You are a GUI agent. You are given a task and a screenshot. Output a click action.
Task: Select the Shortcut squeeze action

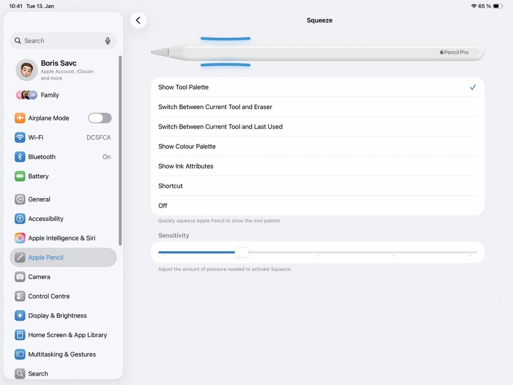pyautogui.click(x=318, y=186)
